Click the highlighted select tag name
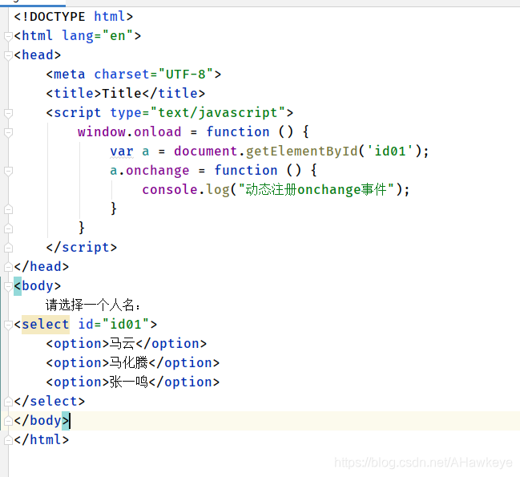Image resolution: width=520 pixels, height=477 pixels. point(46,325)
